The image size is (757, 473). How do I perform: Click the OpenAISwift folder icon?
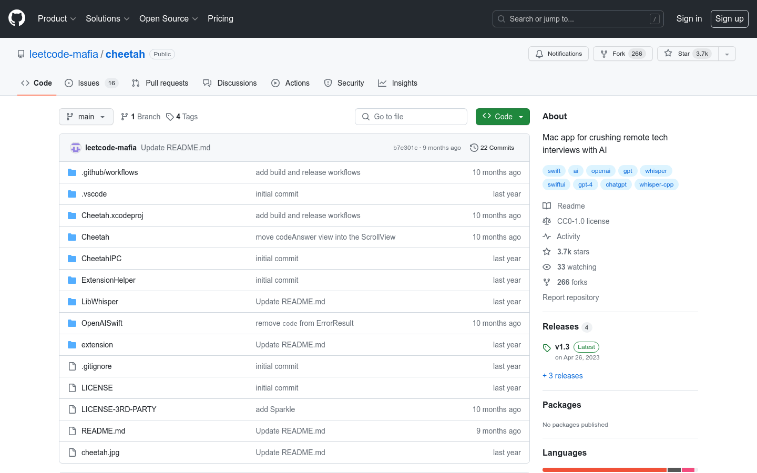click(x=72, y=323)
